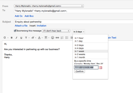Apply underline formatting
Screen dimensions: 133x93
21,38
